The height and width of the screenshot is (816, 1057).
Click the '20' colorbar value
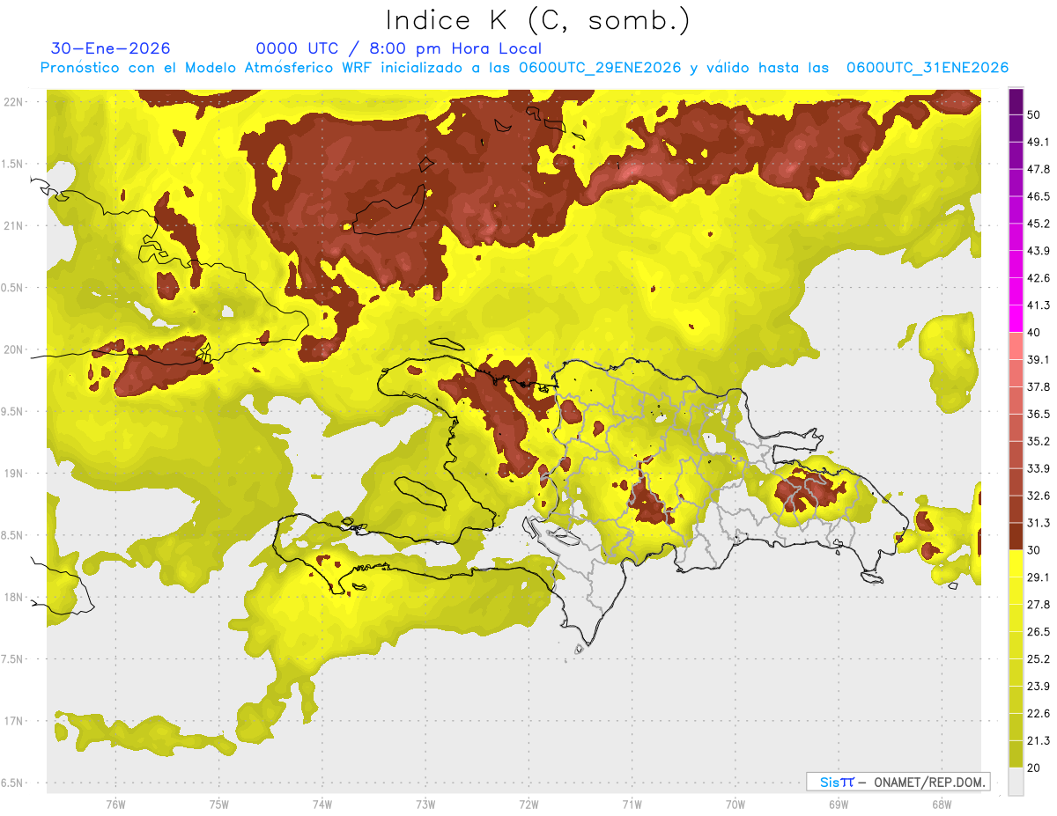click(x=1034, y=769)
